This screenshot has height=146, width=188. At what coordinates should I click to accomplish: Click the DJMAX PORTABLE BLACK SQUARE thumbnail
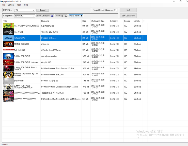8,68
